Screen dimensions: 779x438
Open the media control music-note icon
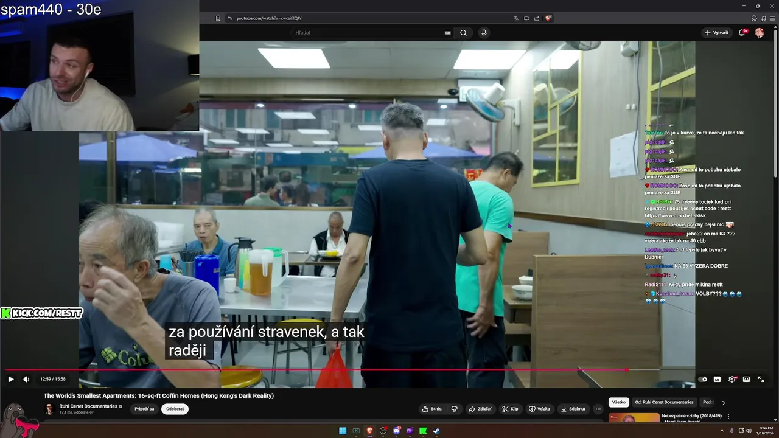[x=763, y=18]
